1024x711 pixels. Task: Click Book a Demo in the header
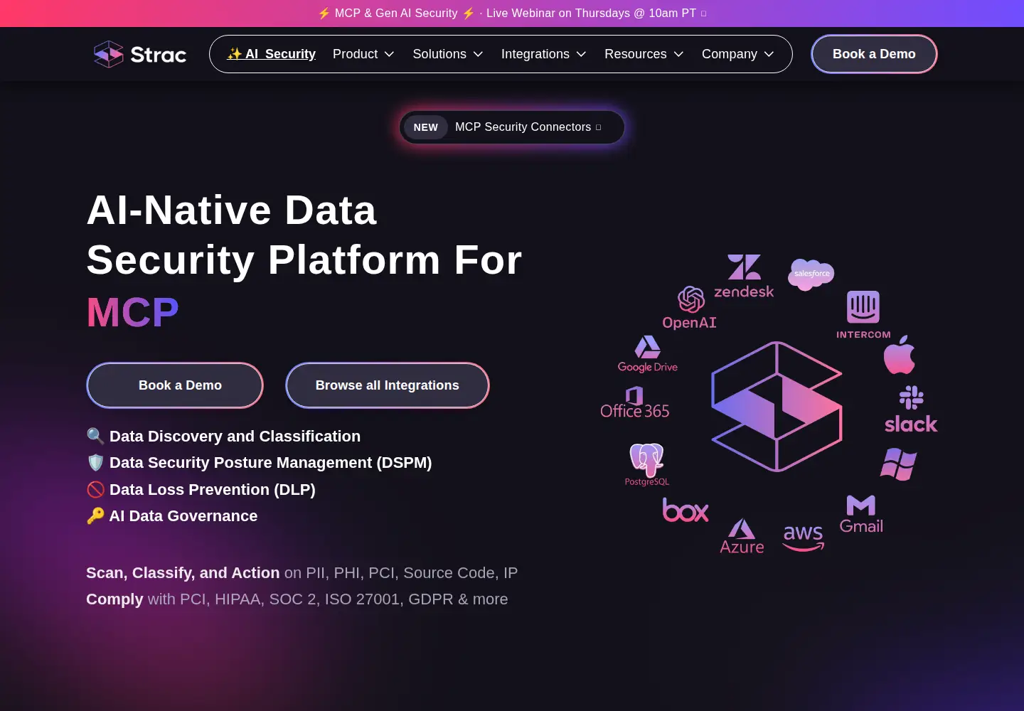coord(874,54)
